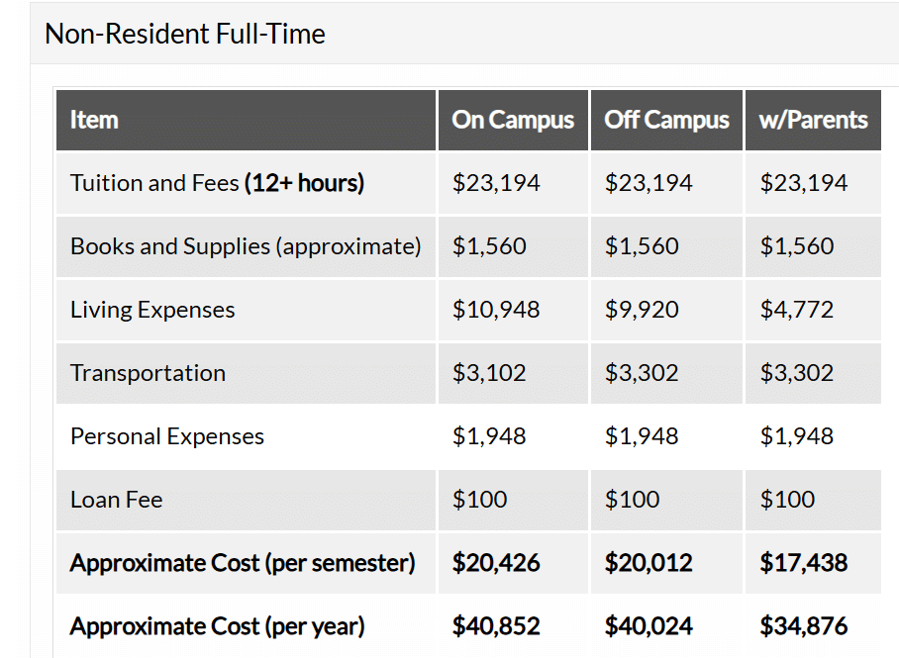
Task: Click Approximate Cost per semester label
Action: click(243, 563)
